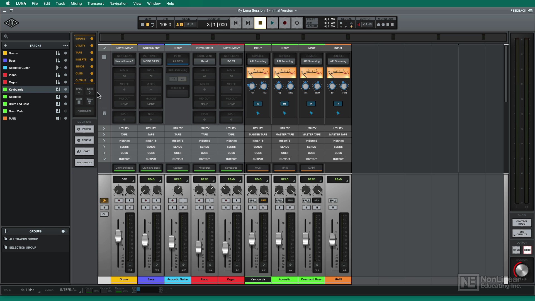Open the Drums automation mode OFF dropdown
This screenshot has width=535, height=301.
124,179
